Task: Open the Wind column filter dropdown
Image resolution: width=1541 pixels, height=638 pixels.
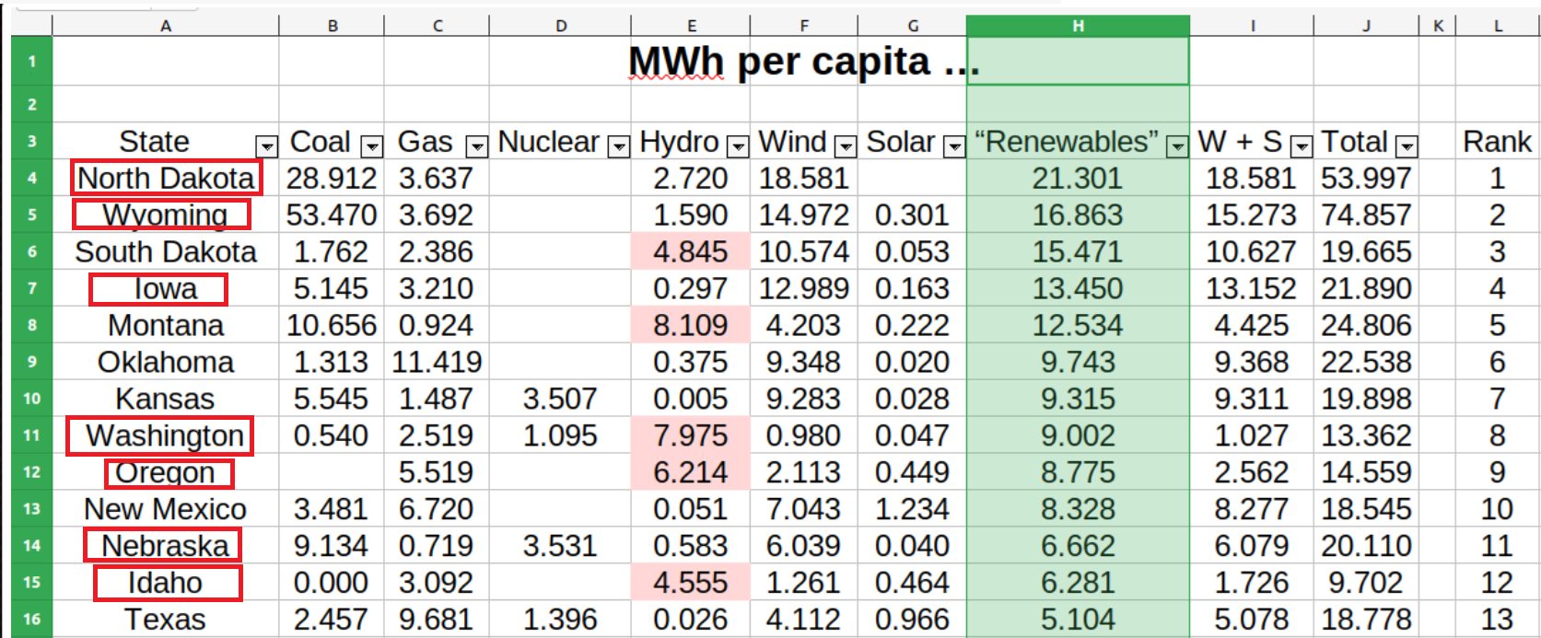Action: pos(846,145)
